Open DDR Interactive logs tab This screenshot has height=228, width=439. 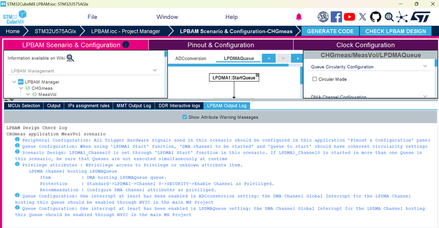pos(179,106)
